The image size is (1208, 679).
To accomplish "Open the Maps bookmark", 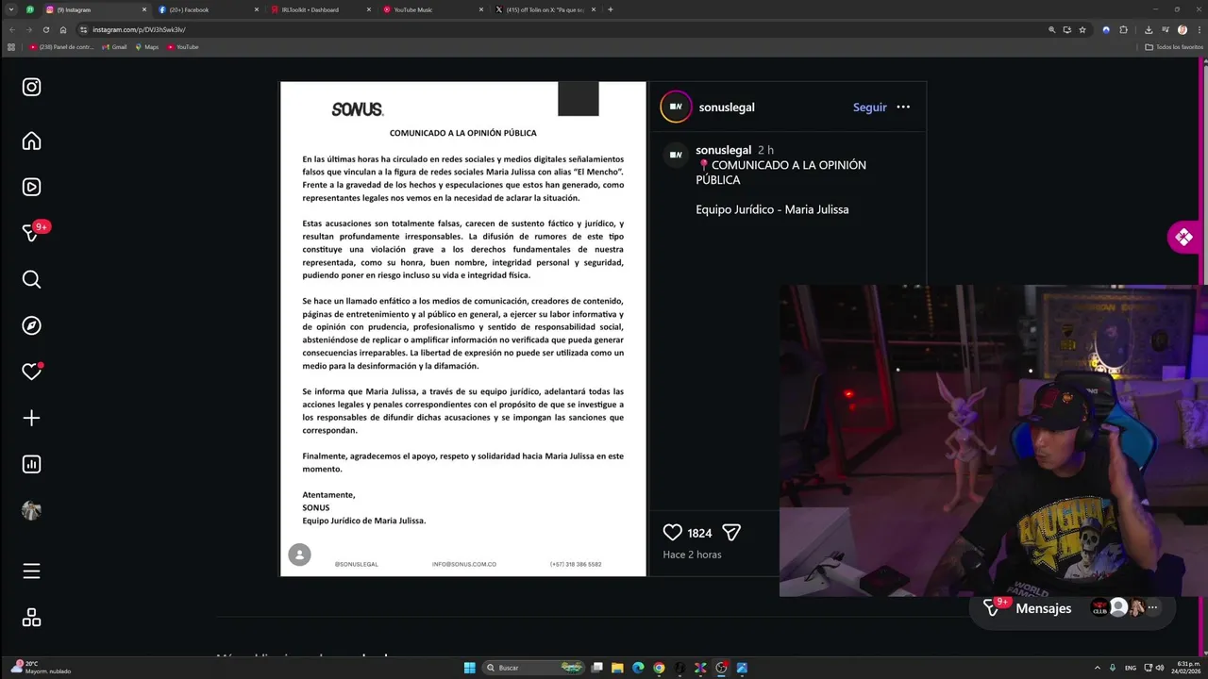I will (146, 46).
